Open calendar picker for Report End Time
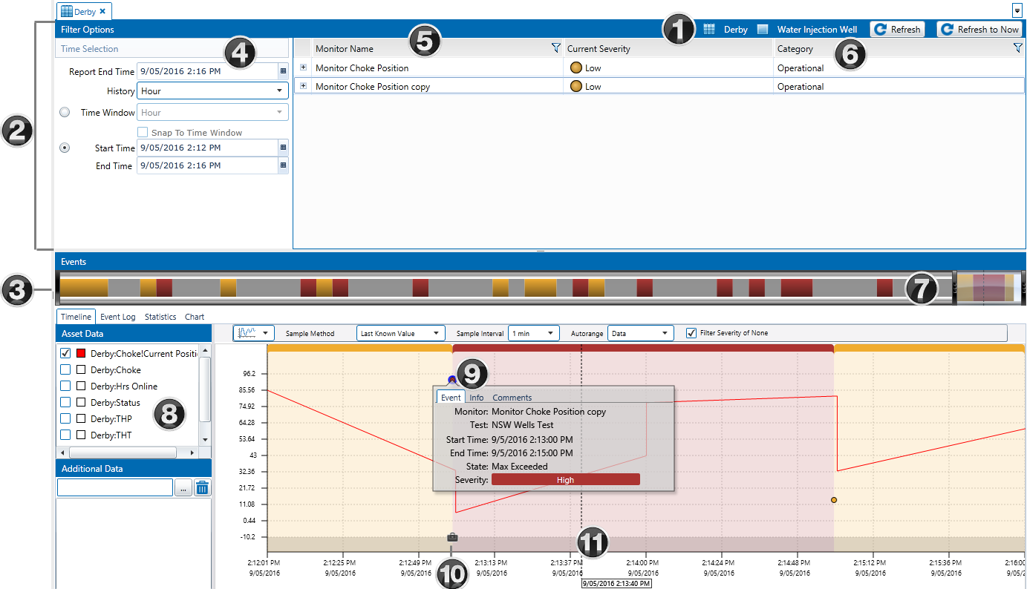The height and width of the screenshot is (589, 1027). [x=283, y=72]
